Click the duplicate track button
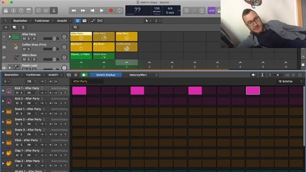The image size is (306, 172). [14, 27]
